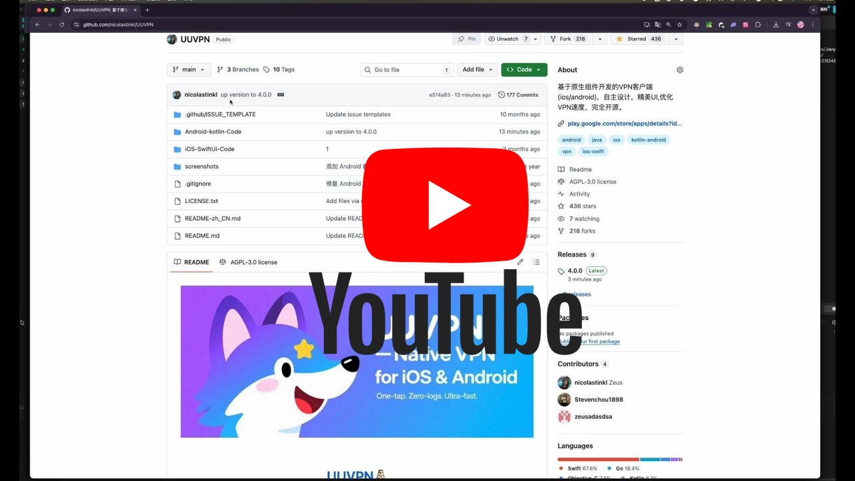Open the Readme link in About
The image size is (855, 481).
[575, 170]
